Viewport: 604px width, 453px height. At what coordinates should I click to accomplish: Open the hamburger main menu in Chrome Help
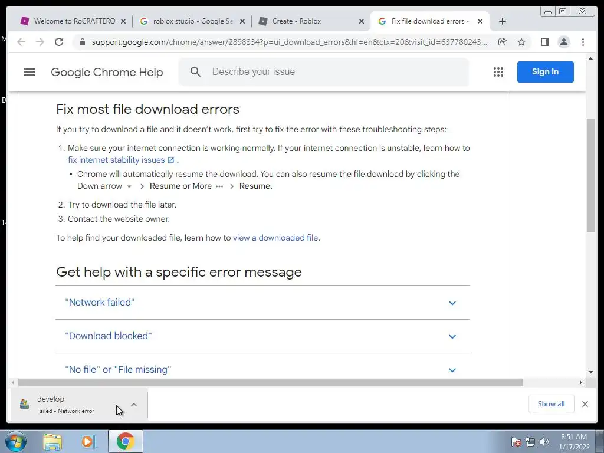tap(29, 72)
